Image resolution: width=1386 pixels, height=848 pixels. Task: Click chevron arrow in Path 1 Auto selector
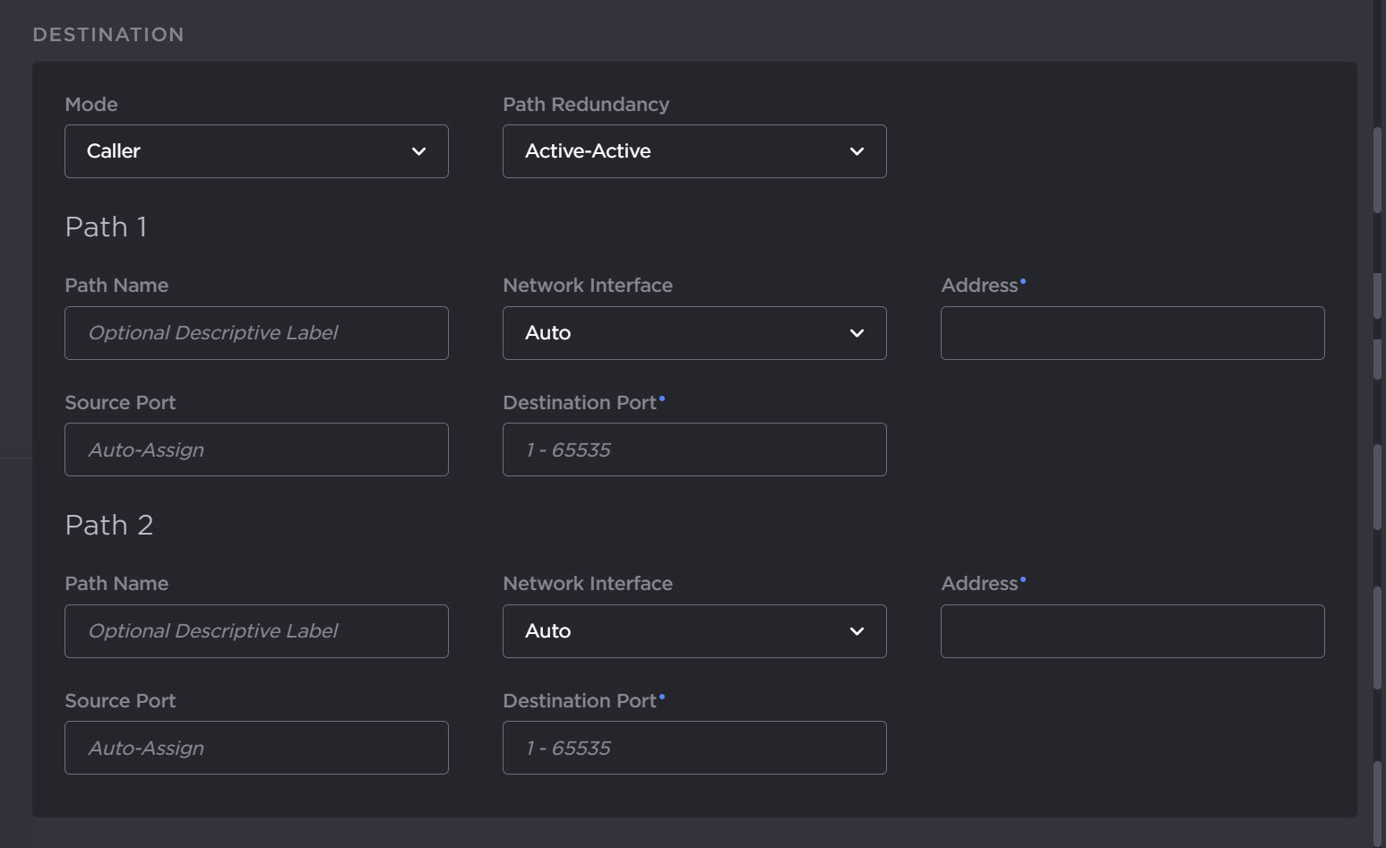pyautogui.click(x=857, y=333)
